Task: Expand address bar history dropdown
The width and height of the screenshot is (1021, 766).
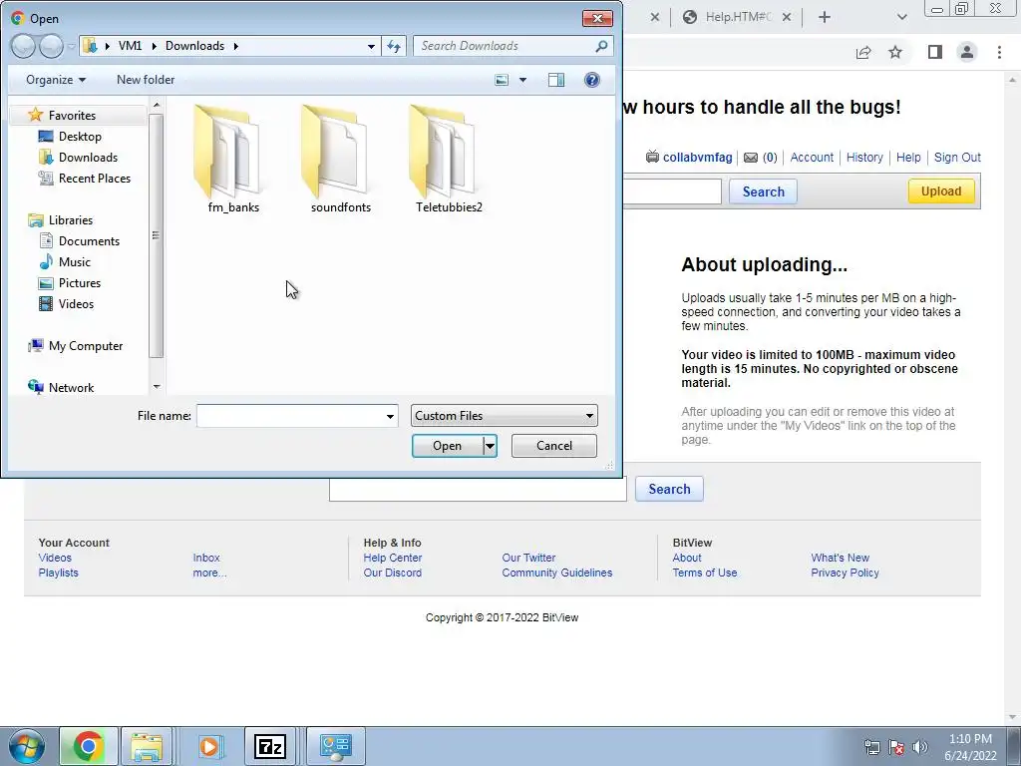Action: point(371,46)
